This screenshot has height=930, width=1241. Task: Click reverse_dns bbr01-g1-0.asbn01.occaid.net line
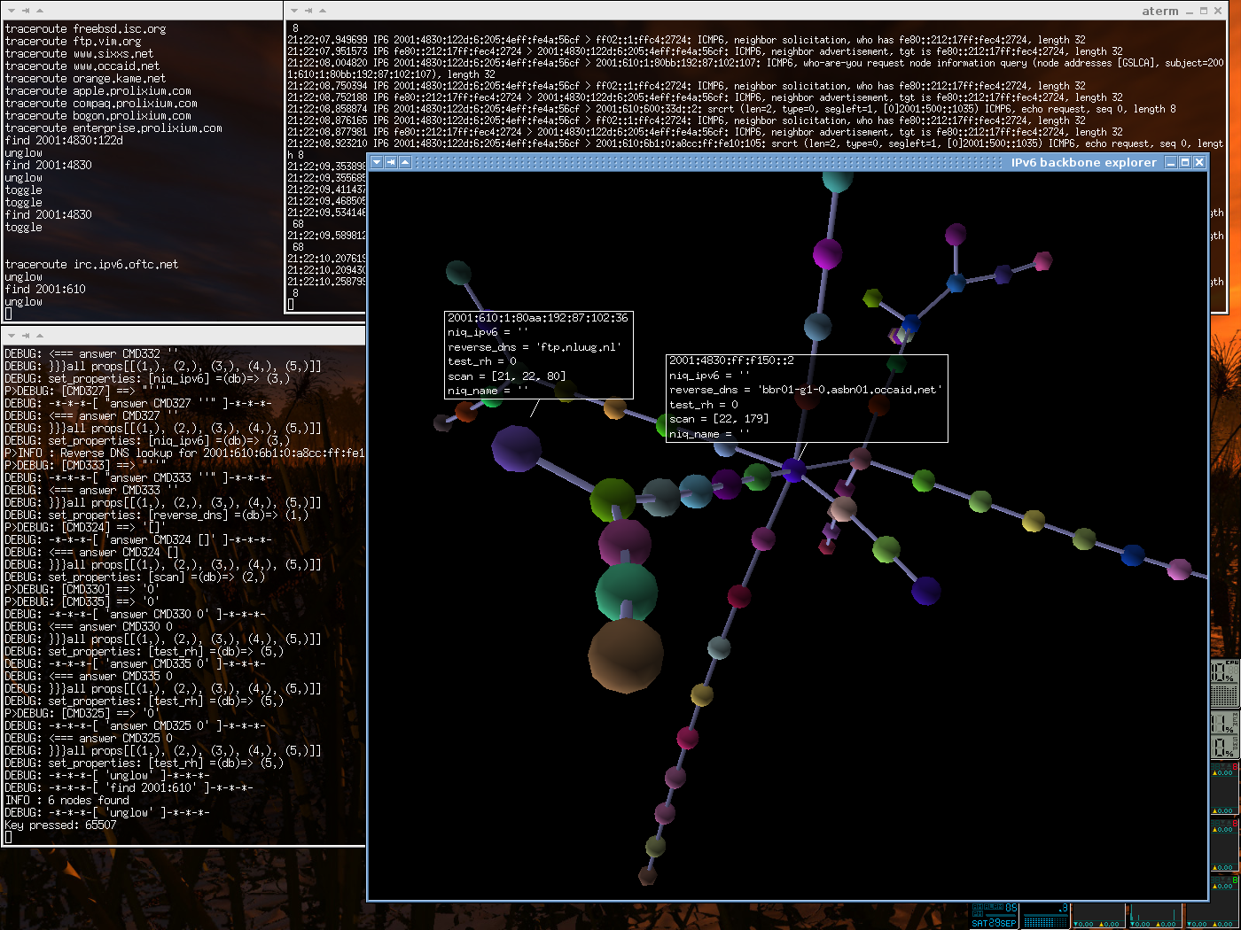805,390
